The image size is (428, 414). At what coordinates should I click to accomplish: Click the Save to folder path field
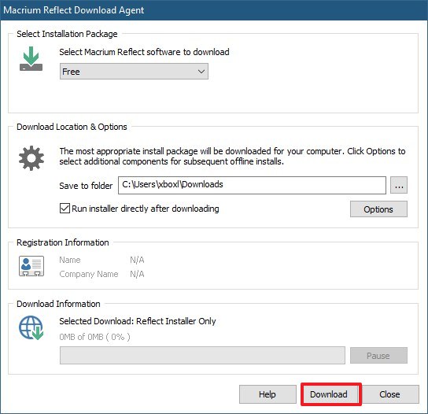point(252,185)
